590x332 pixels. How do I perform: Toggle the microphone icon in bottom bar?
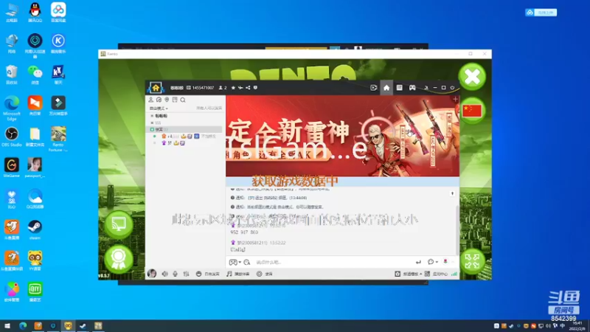tap(176, 274)
